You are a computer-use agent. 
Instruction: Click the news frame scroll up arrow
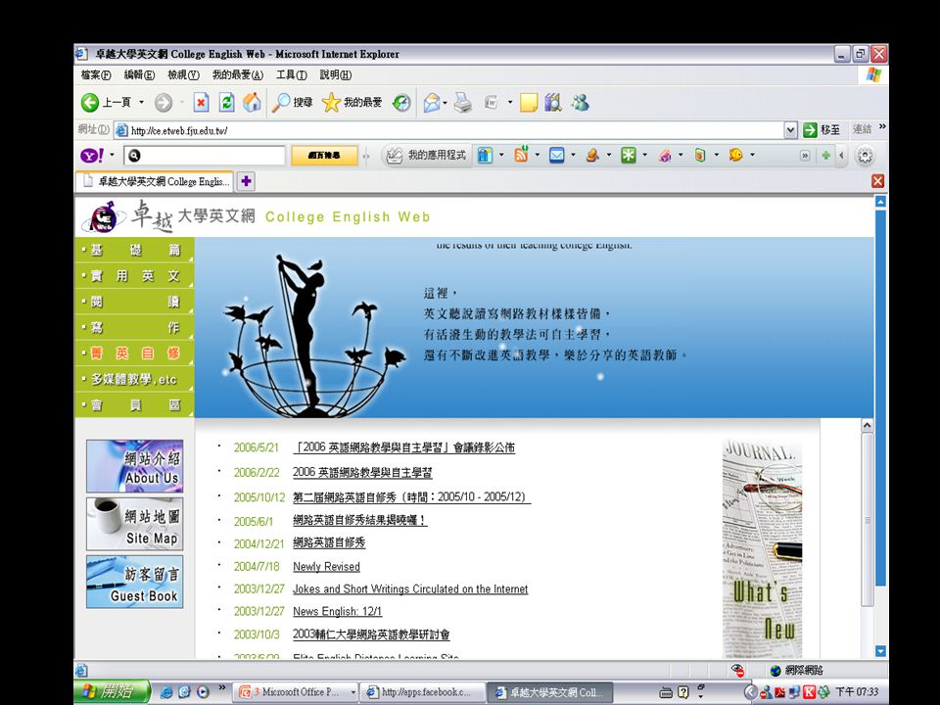[867, 425]
